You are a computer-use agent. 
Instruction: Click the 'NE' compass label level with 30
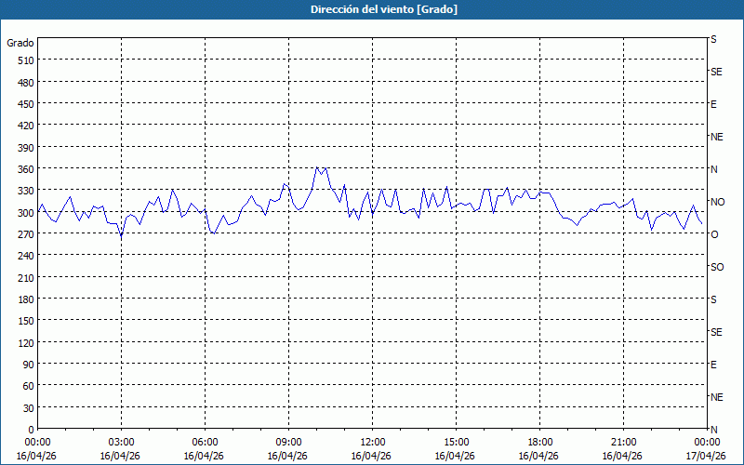point(716,397)
